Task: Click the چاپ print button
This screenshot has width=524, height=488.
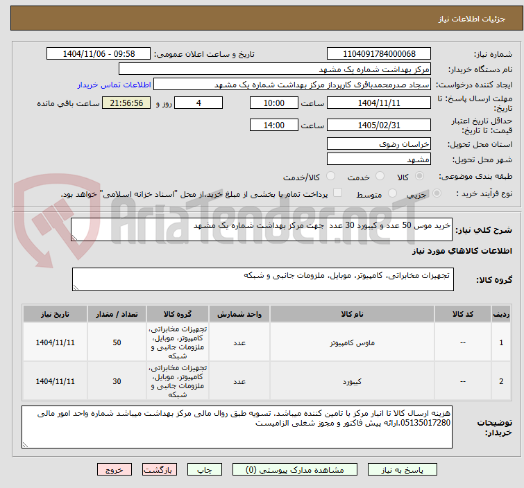Action: point(205,470)
